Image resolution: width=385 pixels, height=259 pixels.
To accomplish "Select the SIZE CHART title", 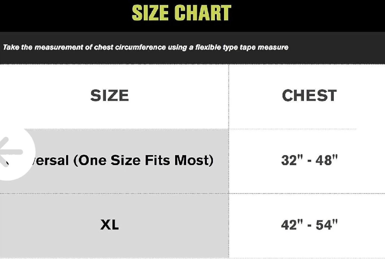I will (182, 13).
